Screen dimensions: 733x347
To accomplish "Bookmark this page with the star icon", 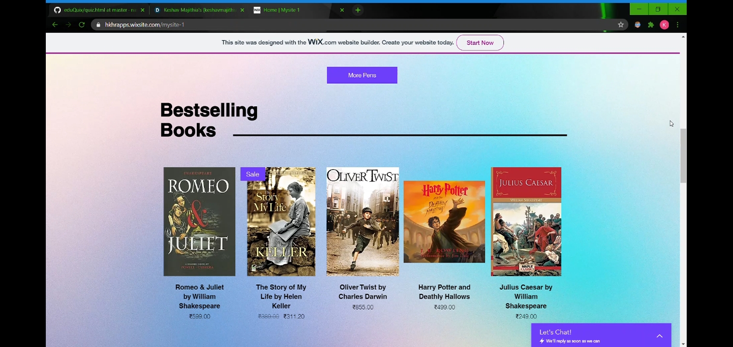I will (621, 25).
